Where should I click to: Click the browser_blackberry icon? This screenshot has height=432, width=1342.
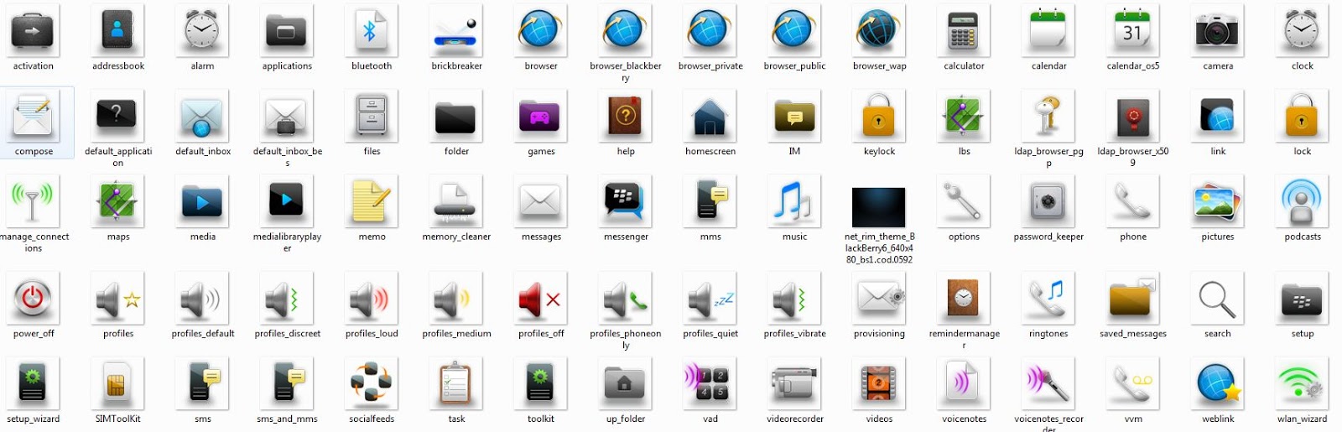626,31
